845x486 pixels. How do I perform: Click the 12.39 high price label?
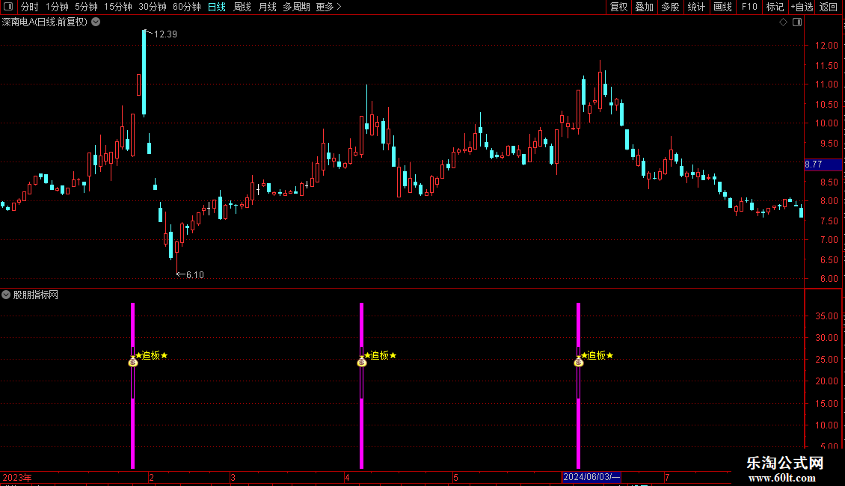pos(165,34)
